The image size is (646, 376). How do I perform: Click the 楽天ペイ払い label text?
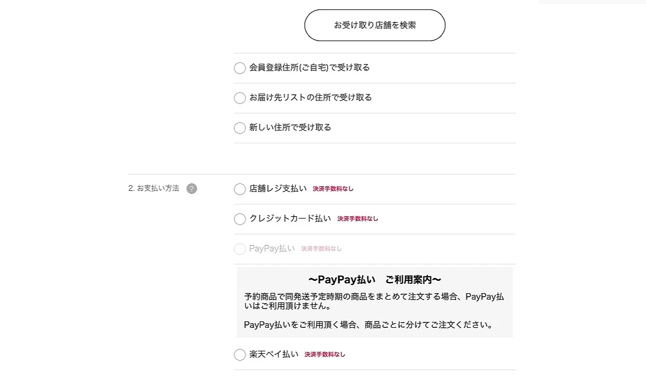(274, 354)
